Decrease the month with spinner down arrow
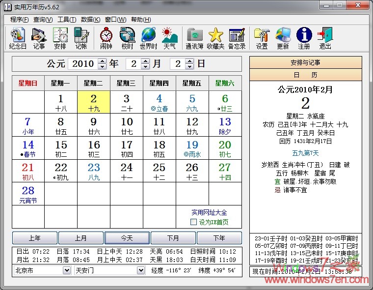 (145, 66)
